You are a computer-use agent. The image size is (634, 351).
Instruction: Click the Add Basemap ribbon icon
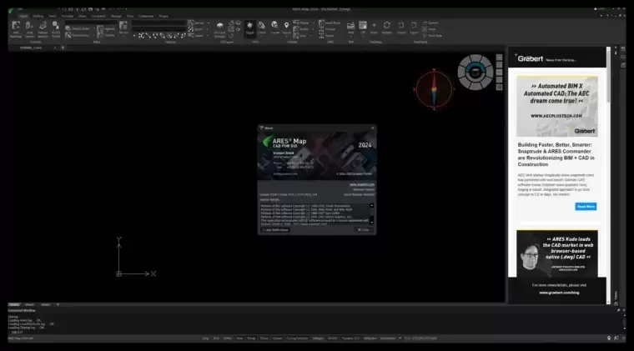coord(16,29)
